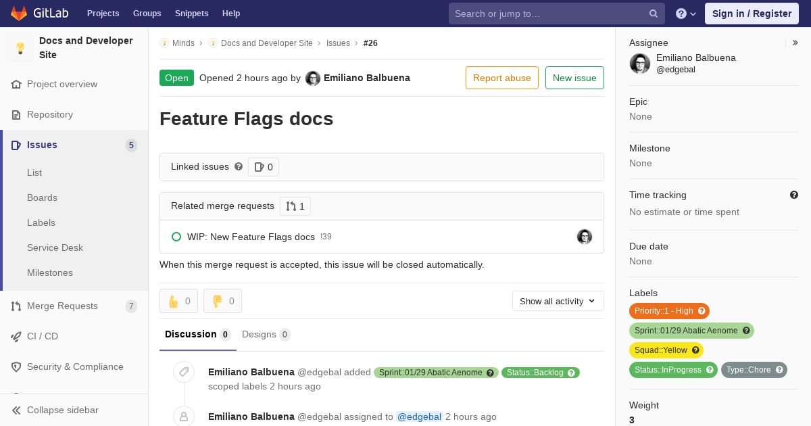Collapse the right sidebar with double chevron
The width and height of the screenshot is (811, 426).
point(795,43)
